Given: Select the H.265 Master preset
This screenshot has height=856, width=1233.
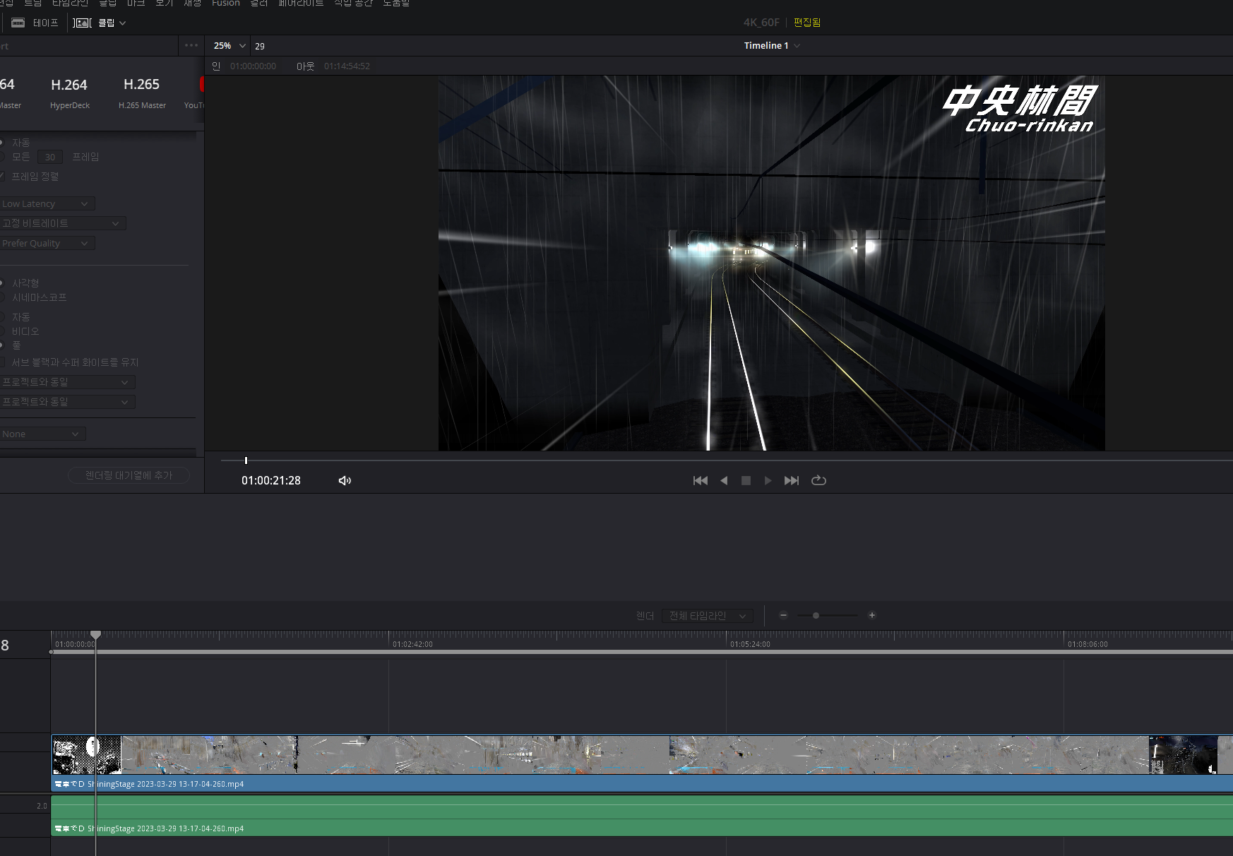Looking at the screenshot, I should (142, 93).
